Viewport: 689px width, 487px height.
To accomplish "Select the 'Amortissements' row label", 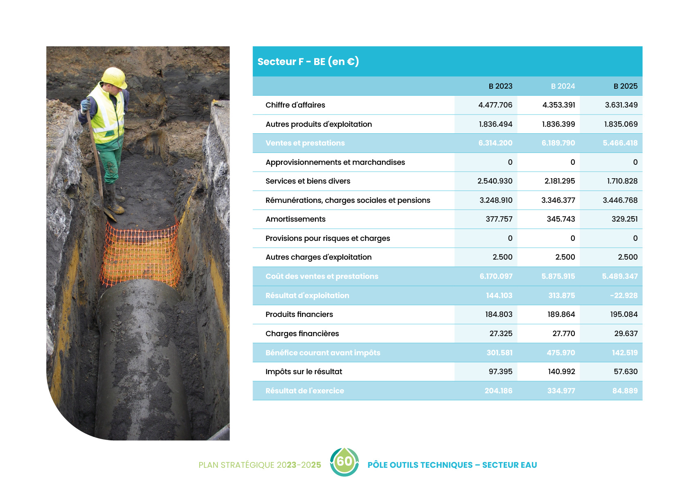I will pos(295,219).
